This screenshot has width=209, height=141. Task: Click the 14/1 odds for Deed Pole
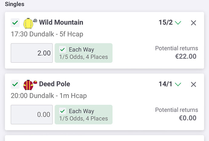[x=165, y=84]
